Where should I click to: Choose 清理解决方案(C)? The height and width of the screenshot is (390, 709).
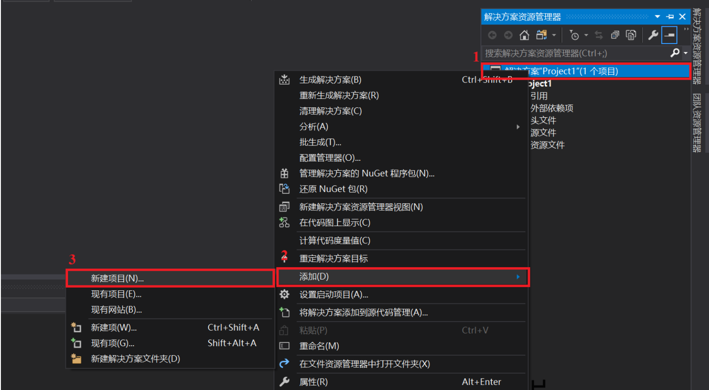401,111
